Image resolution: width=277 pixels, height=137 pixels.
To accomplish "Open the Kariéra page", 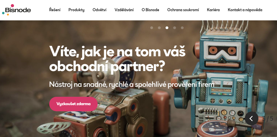I will [x=213, y=10].
